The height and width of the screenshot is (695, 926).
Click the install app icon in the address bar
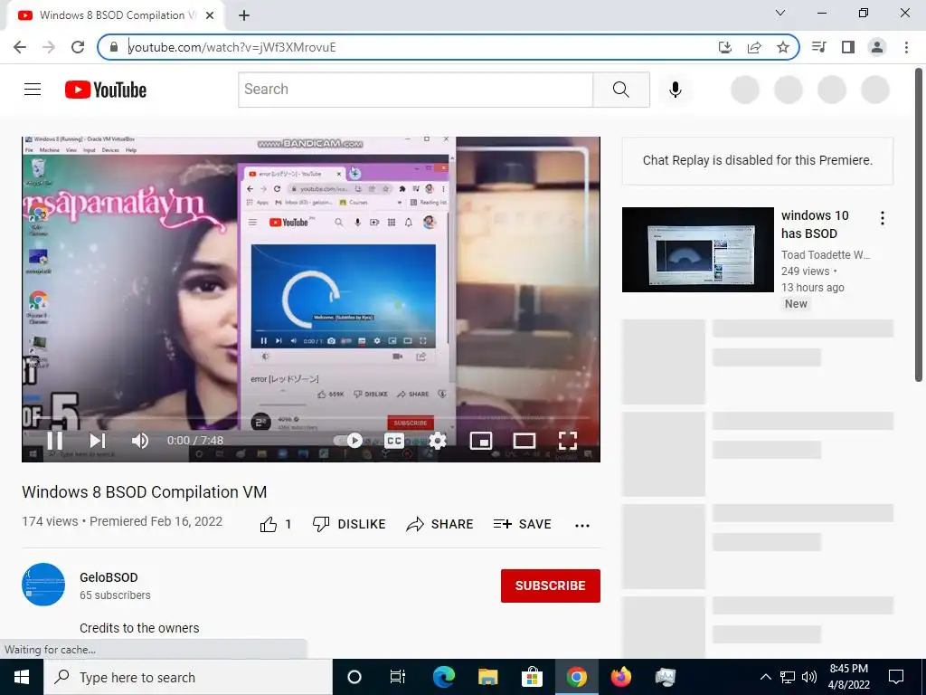pos(724,47)
